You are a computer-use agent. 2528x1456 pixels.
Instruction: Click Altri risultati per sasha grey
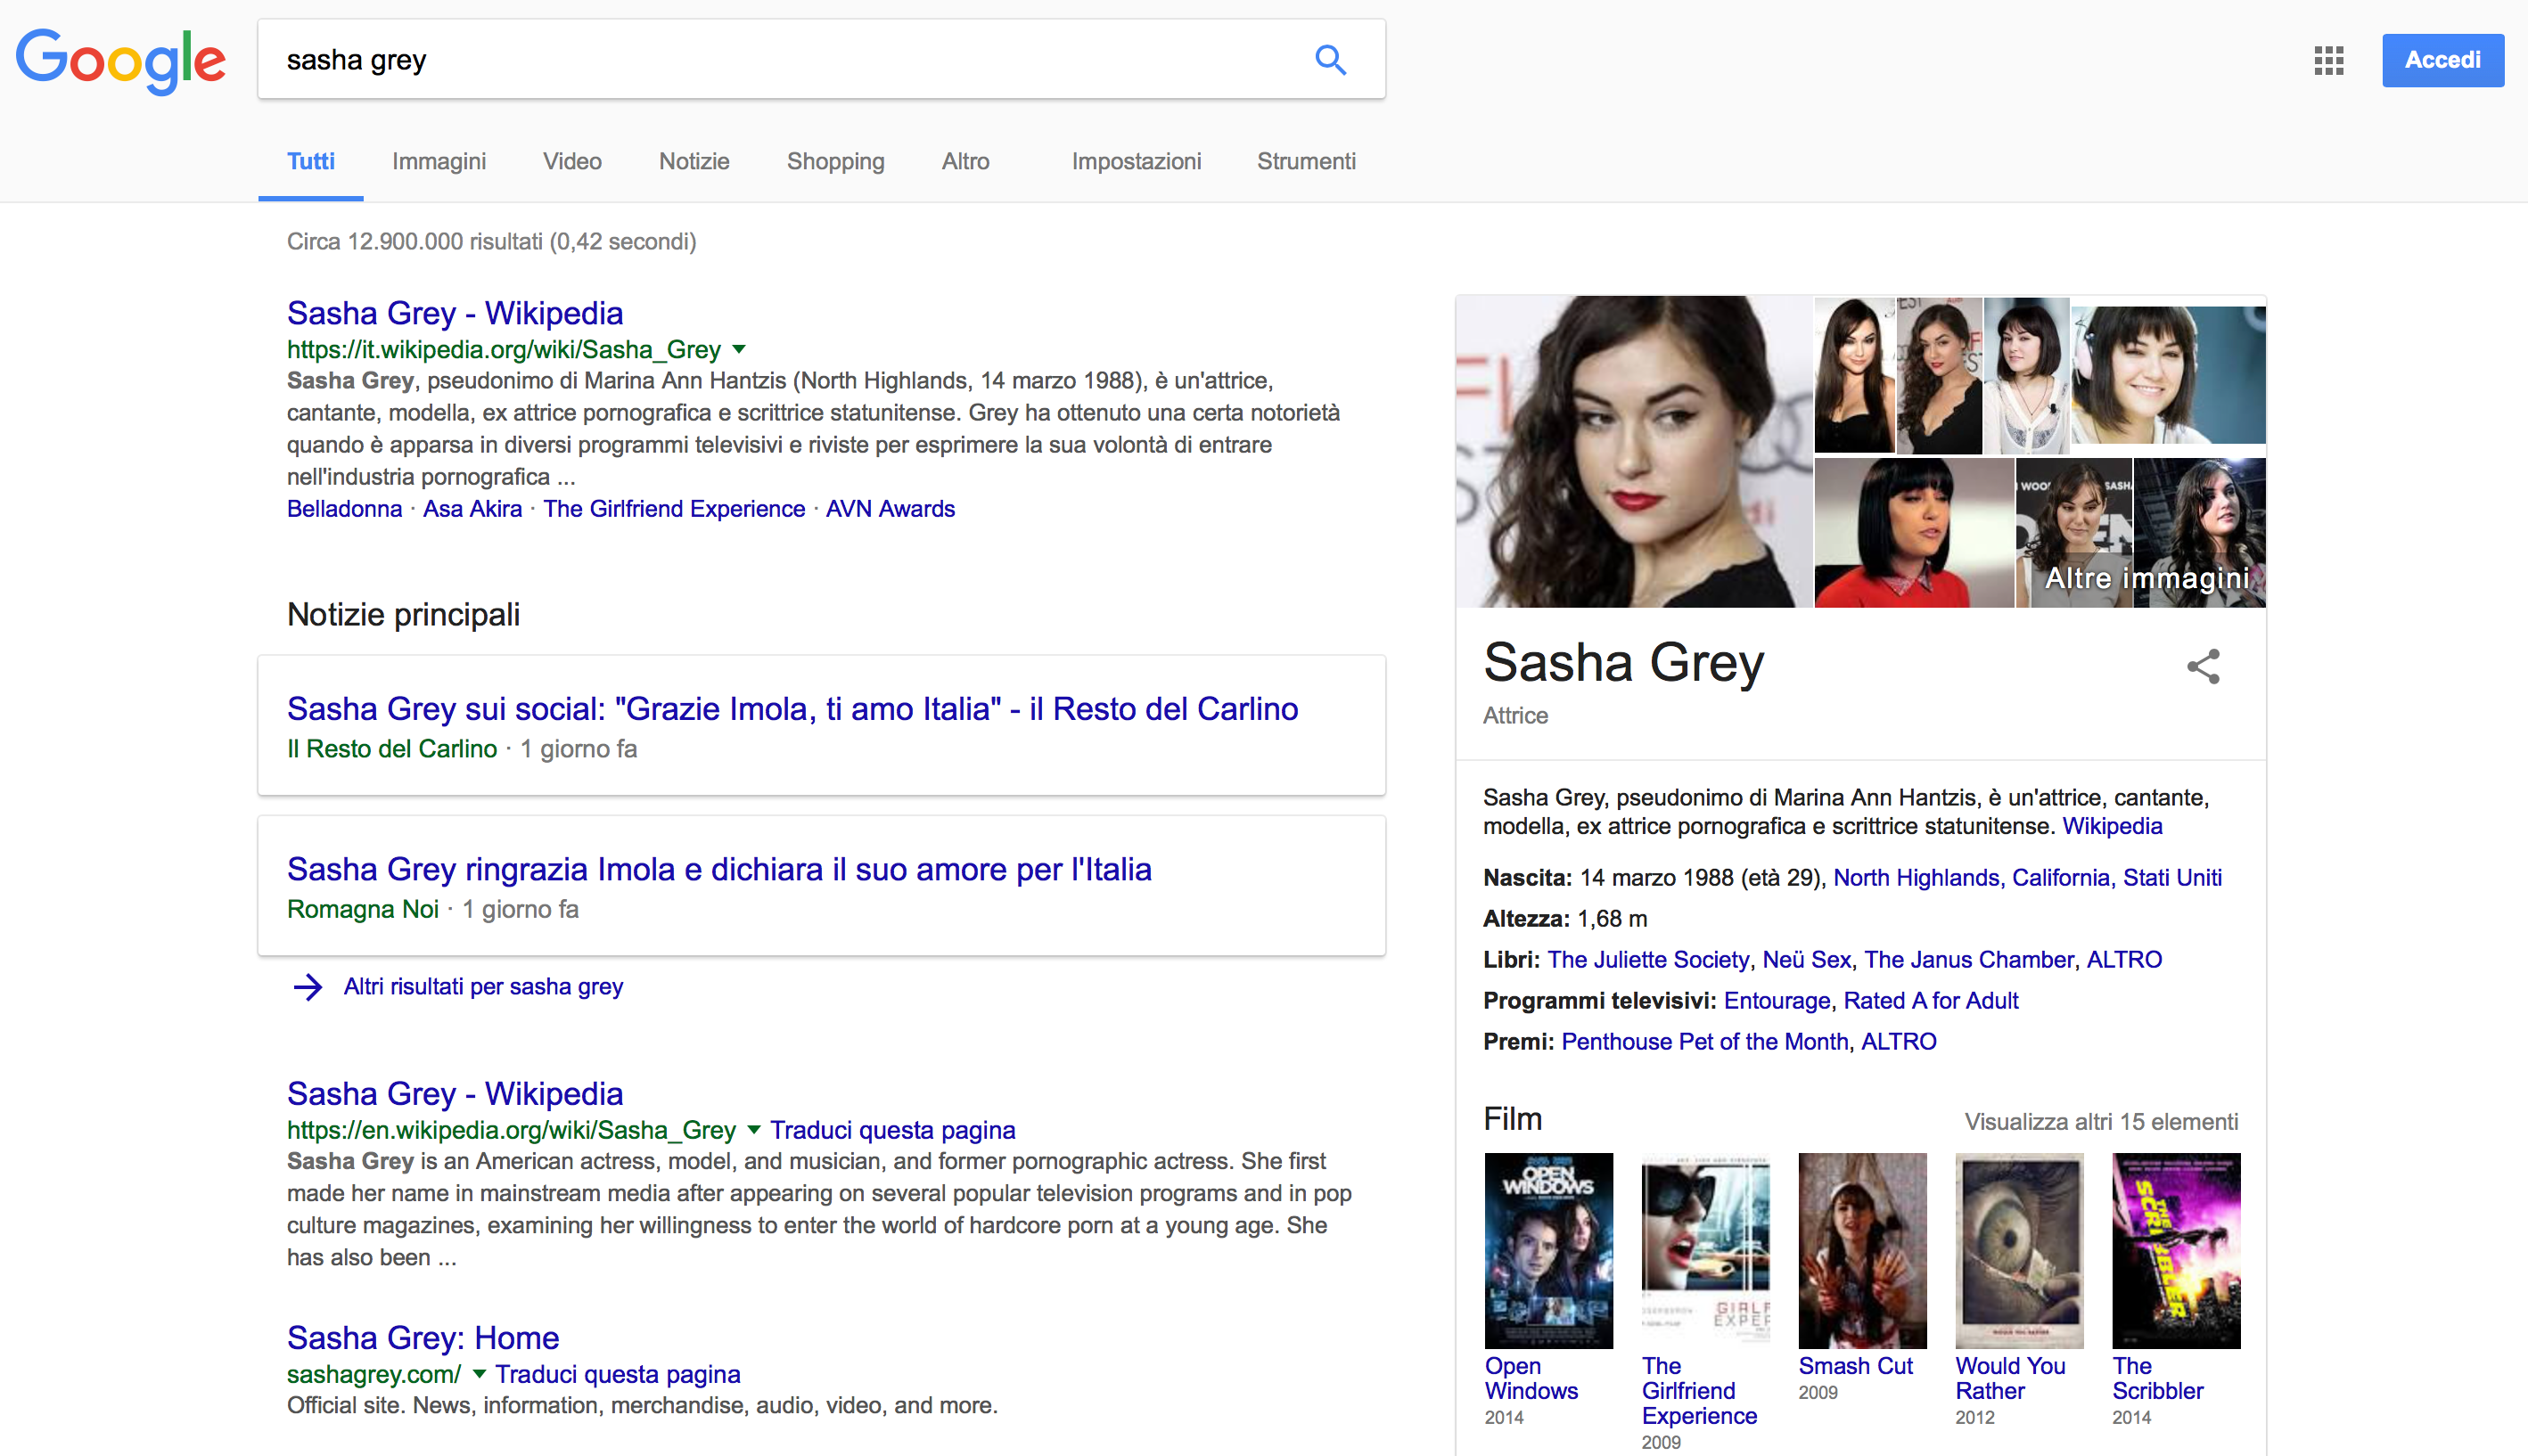click(x=483, y=987)
